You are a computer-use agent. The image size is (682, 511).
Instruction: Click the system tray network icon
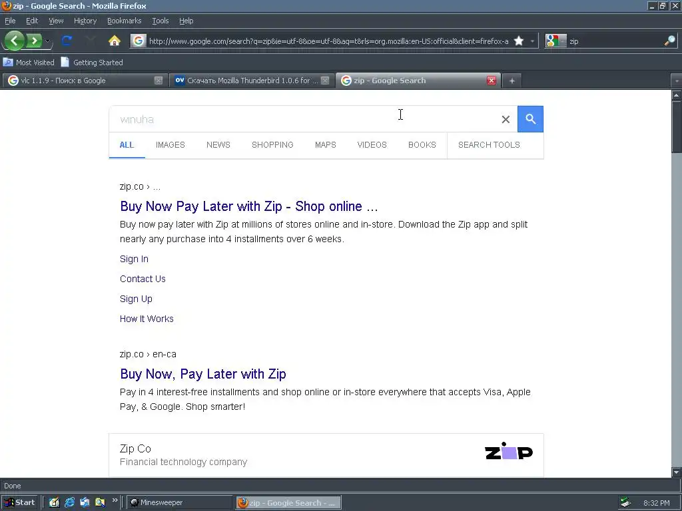pos(625,503)
